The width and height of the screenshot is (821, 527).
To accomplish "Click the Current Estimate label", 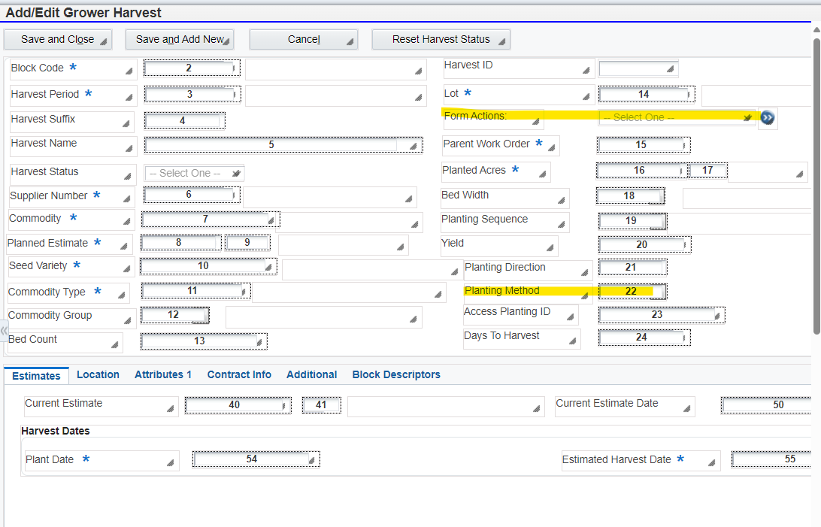I will click(63, 404).
